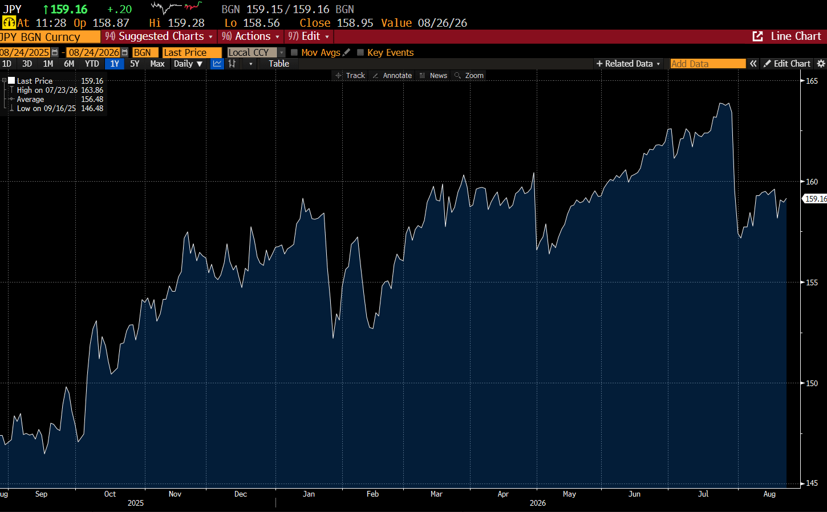
Task: Open the Edit menu
Action: pyautogui.click(x=309, y=36)
